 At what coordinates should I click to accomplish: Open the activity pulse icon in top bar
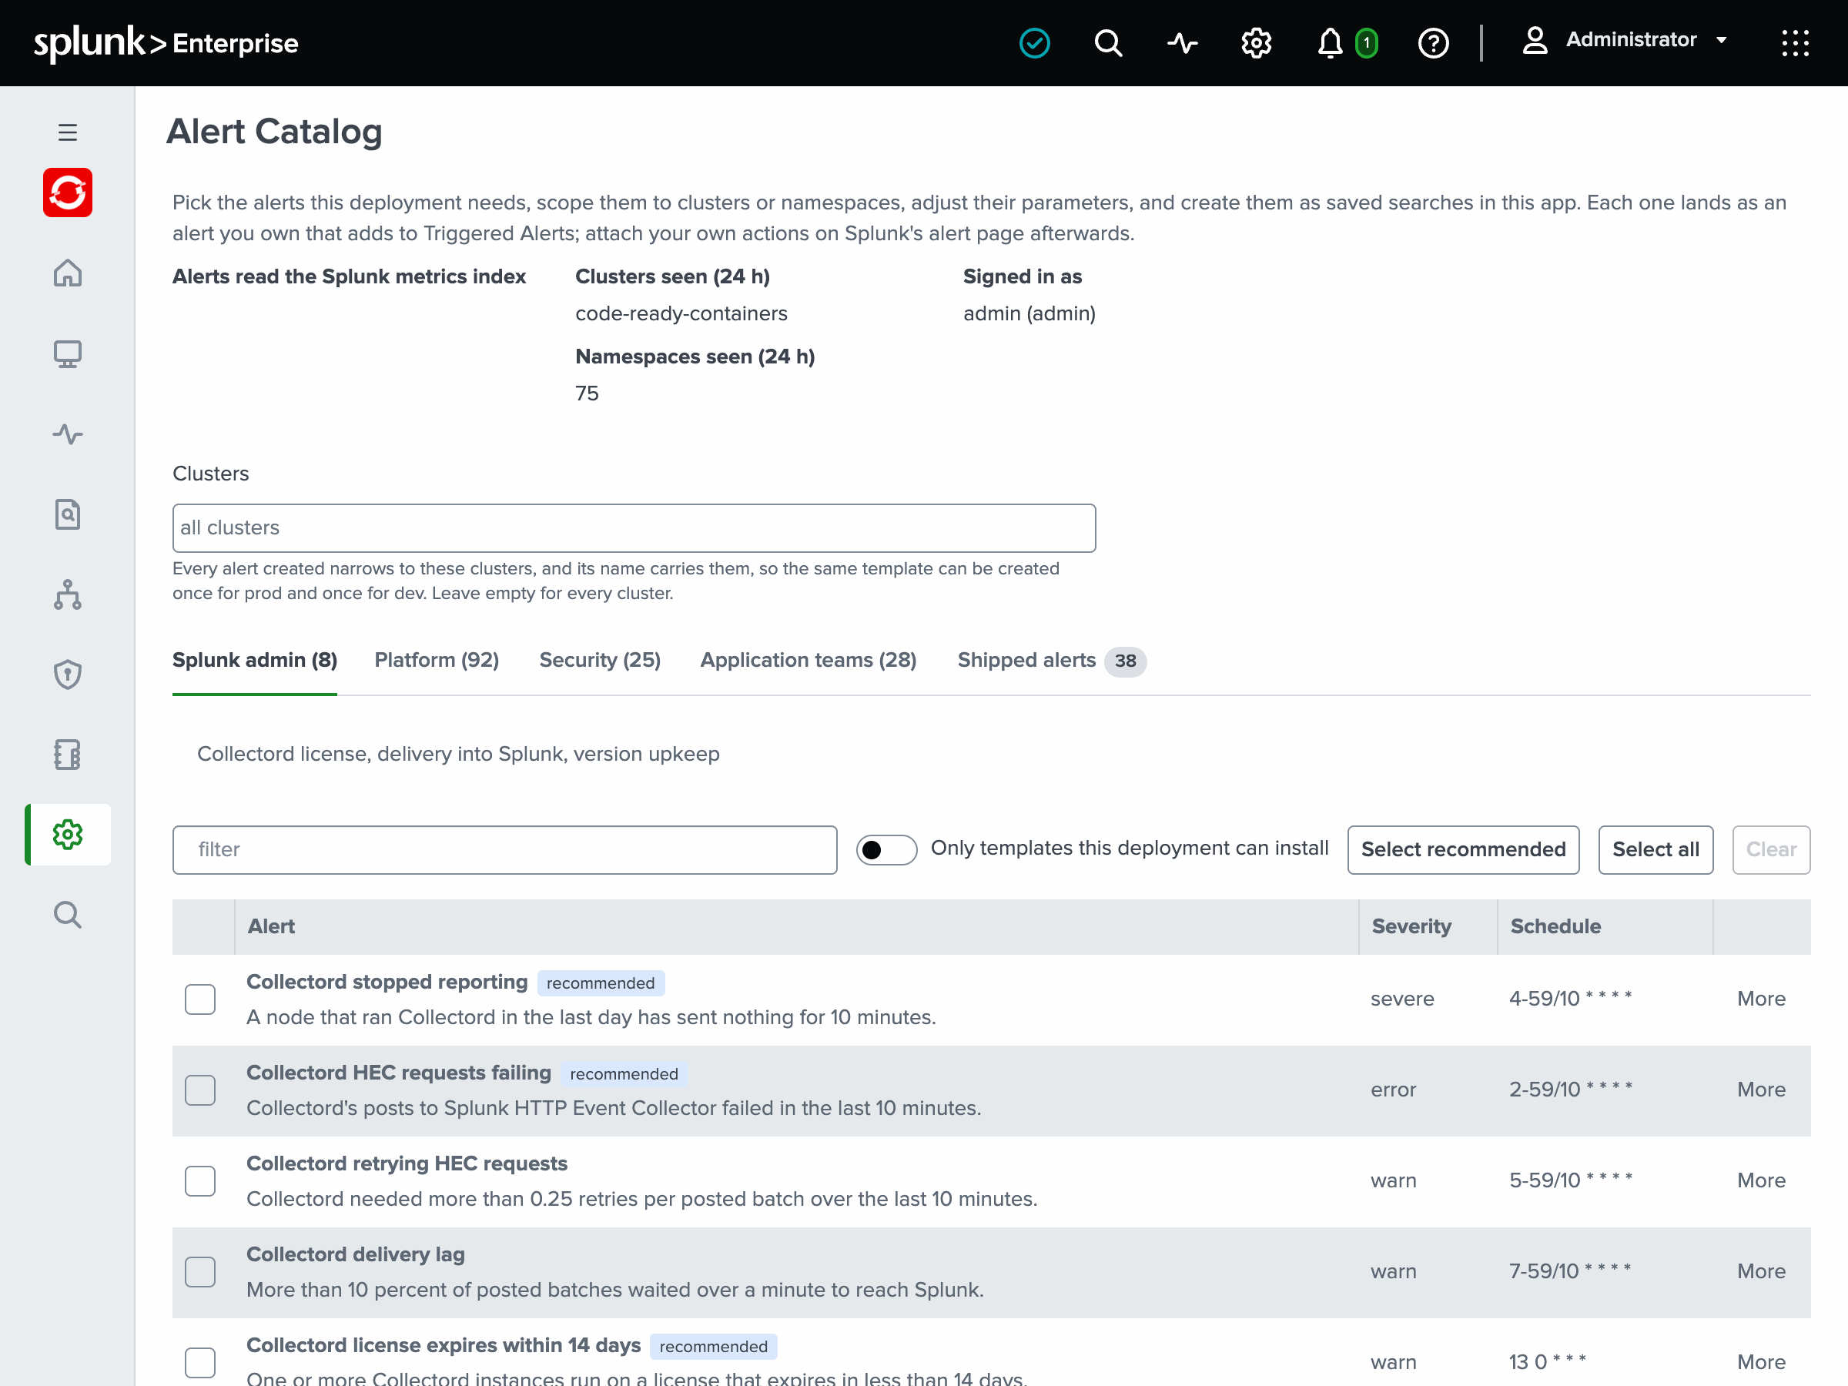[x=1182, y=42]
